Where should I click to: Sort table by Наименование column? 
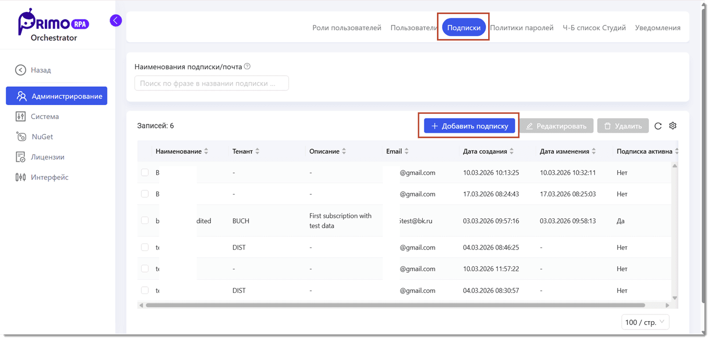(x=179, y=151)
